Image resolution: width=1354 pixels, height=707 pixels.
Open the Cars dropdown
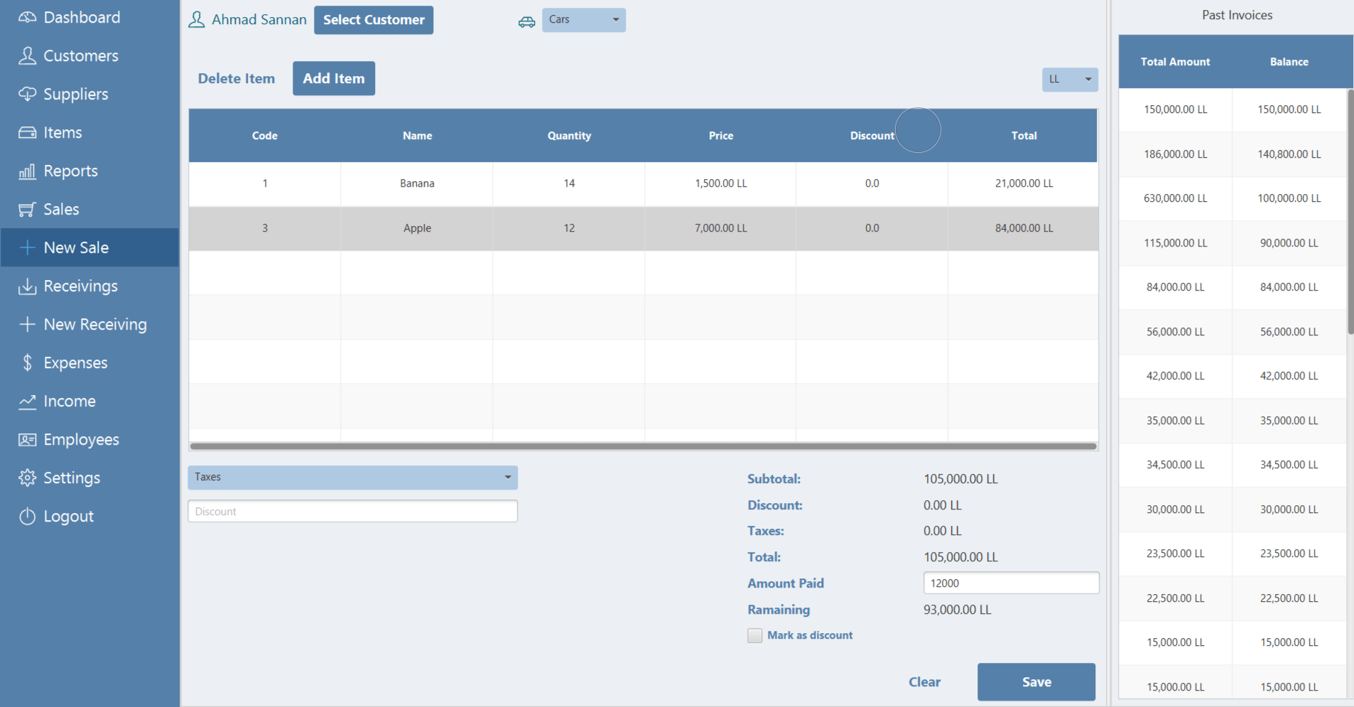click(x=583, y=20)
